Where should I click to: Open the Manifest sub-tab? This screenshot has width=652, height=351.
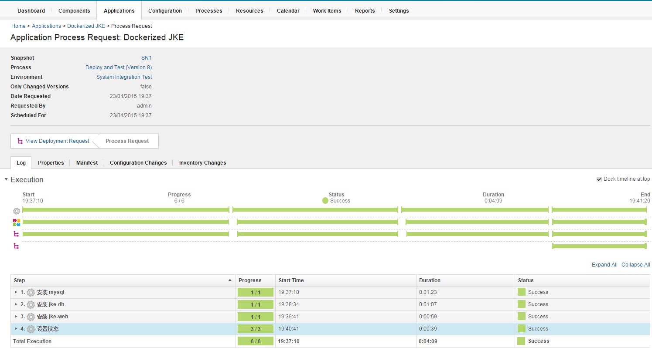[87, 163]
